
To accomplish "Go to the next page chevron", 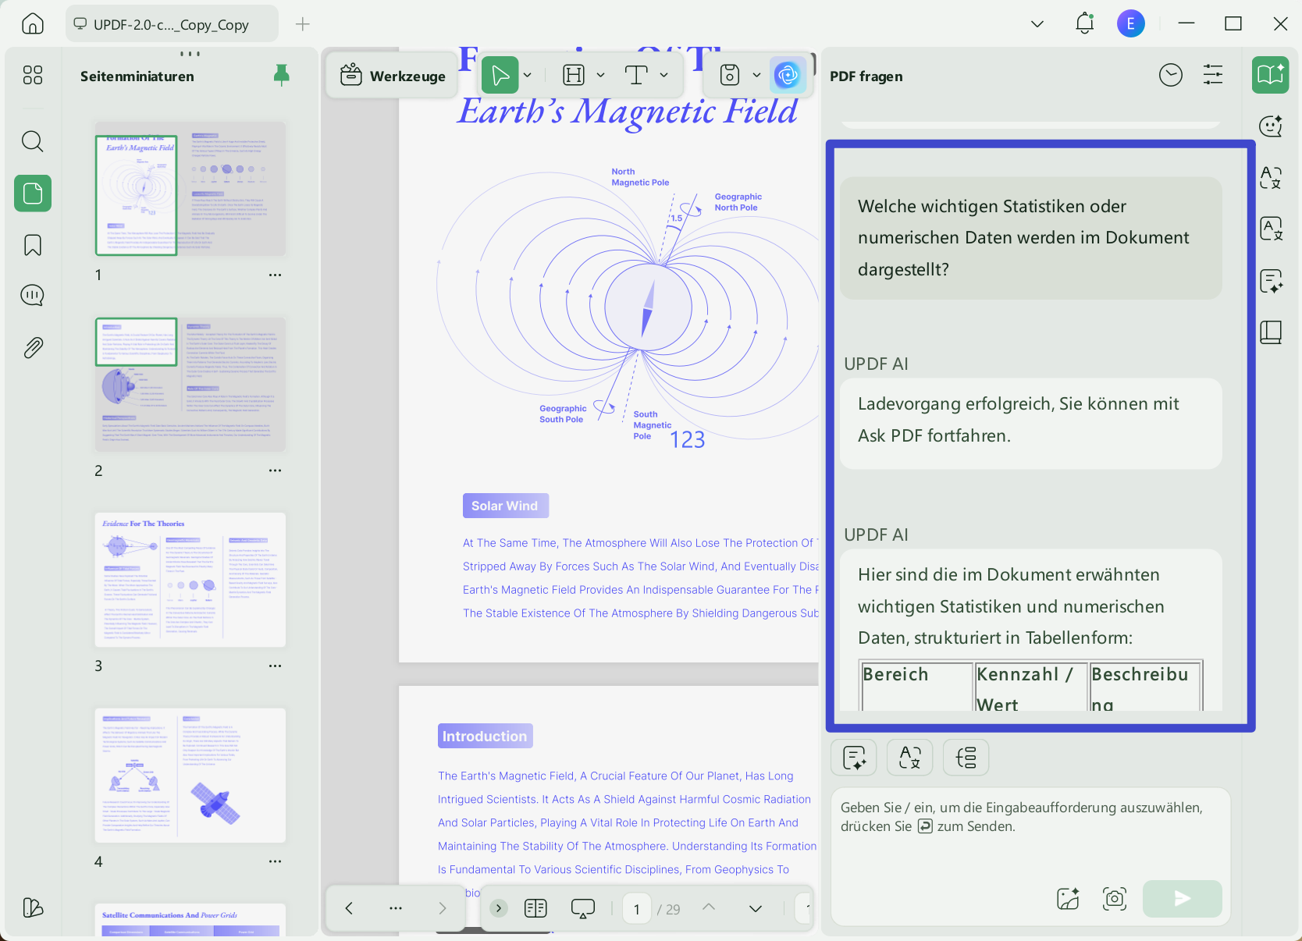I will (x=756, y=908).
